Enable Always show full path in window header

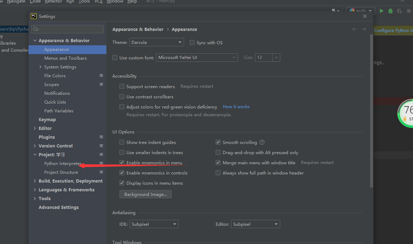[x=218, y=173]
